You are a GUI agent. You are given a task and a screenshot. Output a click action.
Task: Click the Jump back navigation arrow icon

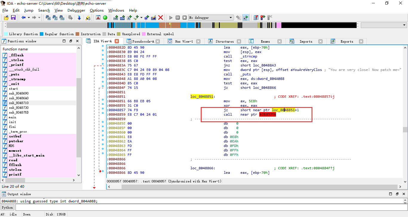pos(23,18)
